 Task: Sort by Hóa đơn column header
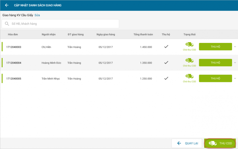(x=13, y=34)
